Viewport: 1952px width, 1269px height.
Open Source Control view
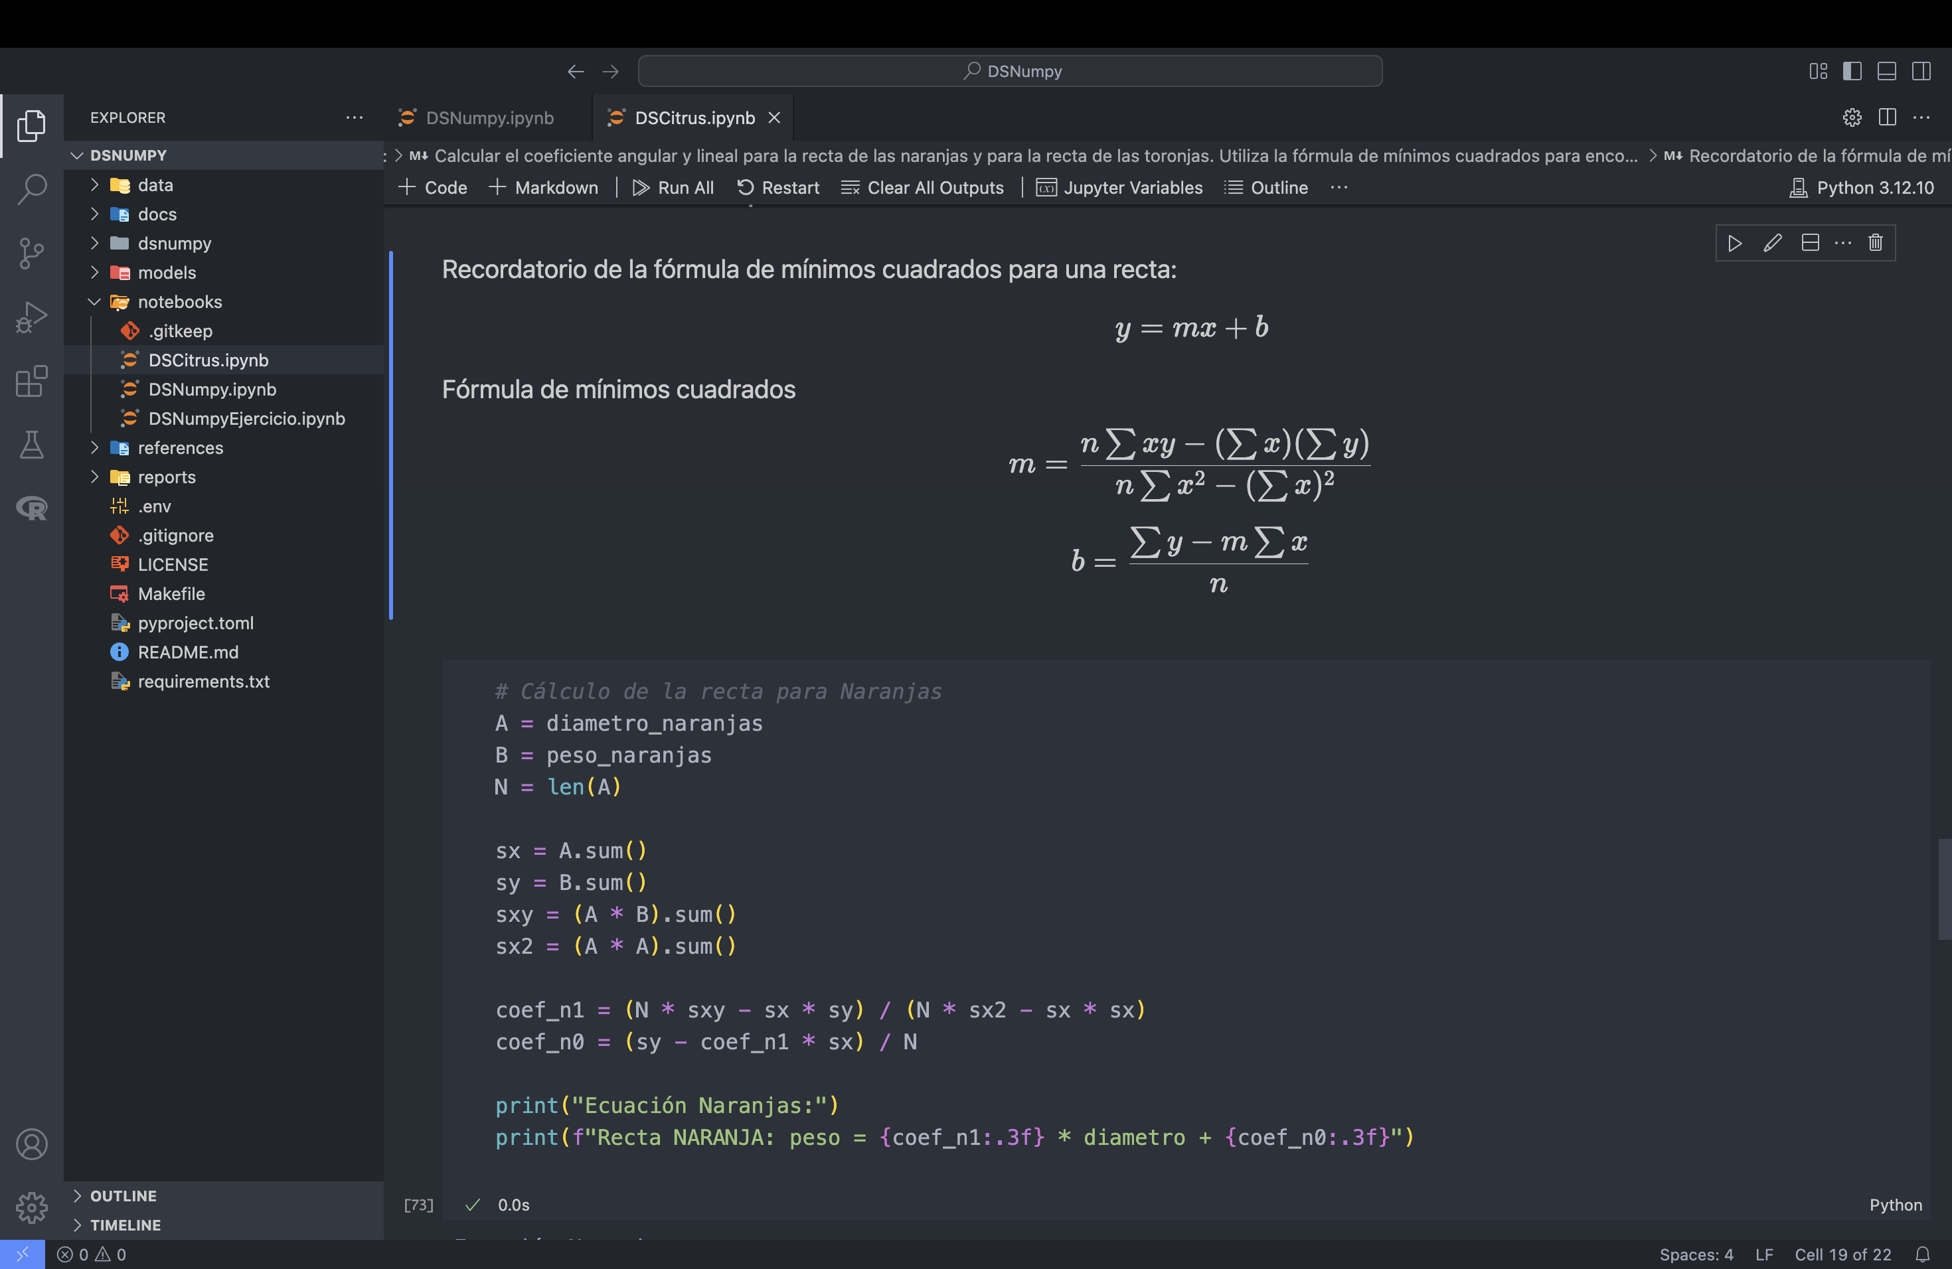(31, 252)
